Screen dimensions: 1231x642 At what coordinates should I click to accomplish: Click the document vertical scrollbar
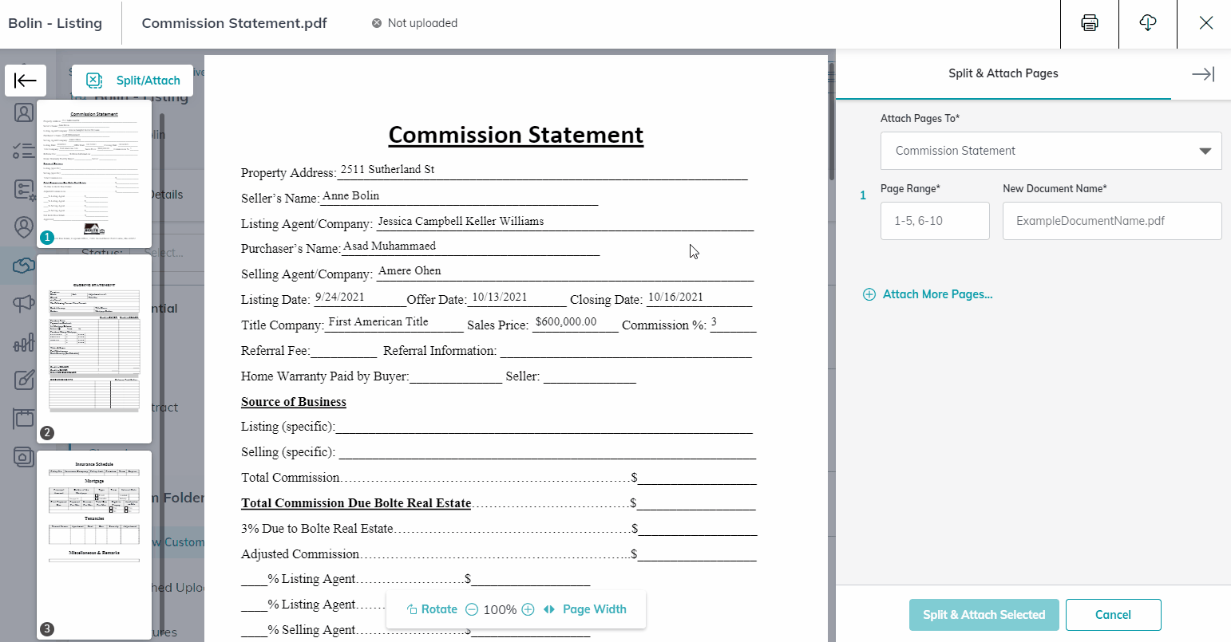point(831,120)
